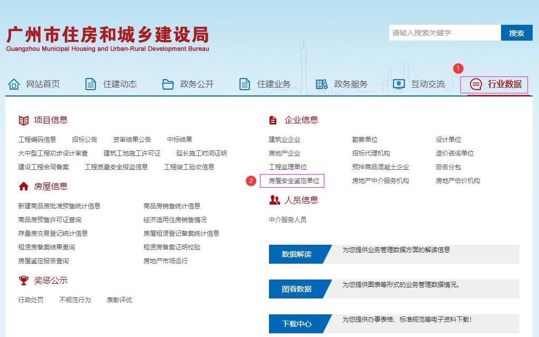Screen dimensions: 539x337
Task: Open the 劳务分包 link
Action: [449, 167]
